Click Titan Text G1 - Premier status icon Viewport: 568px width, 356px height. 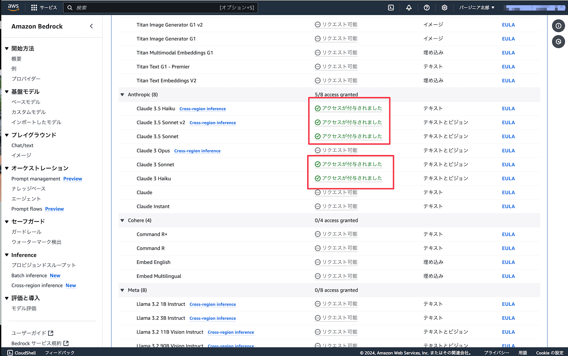click(x=318, y=67)
